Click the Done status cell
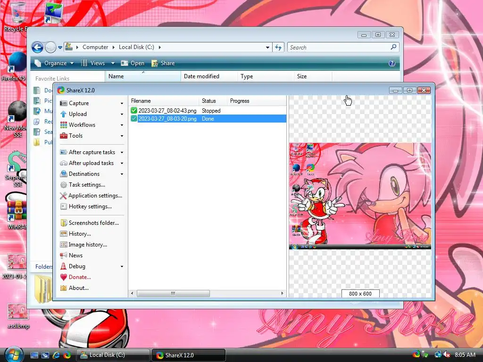The image size is (483, 362). 208,118
